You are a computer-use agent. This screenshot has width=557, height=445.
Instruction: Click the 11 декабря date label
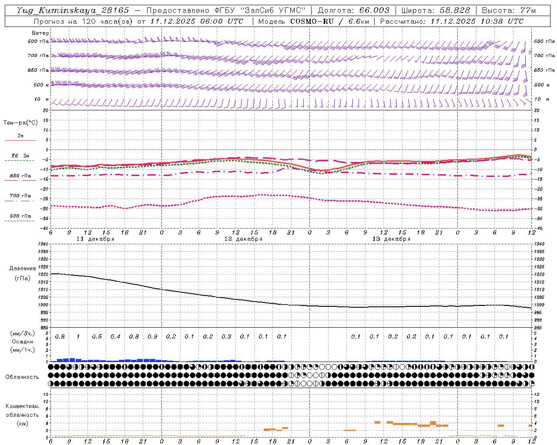(x=95, y=239)
